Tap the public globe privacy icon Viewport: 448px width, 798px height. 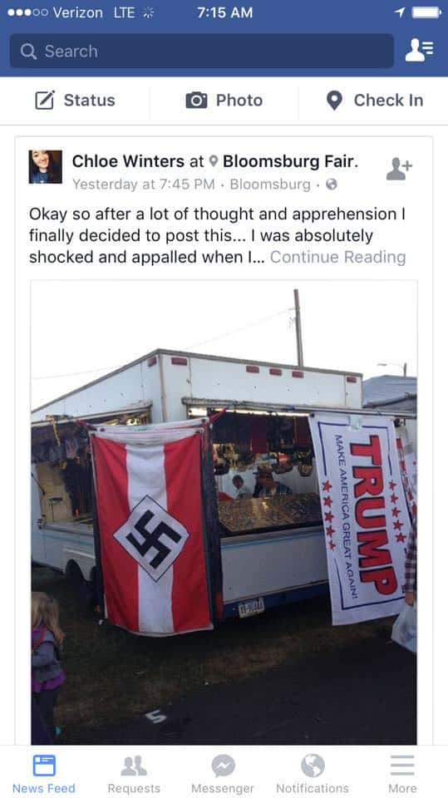(332, 185)
